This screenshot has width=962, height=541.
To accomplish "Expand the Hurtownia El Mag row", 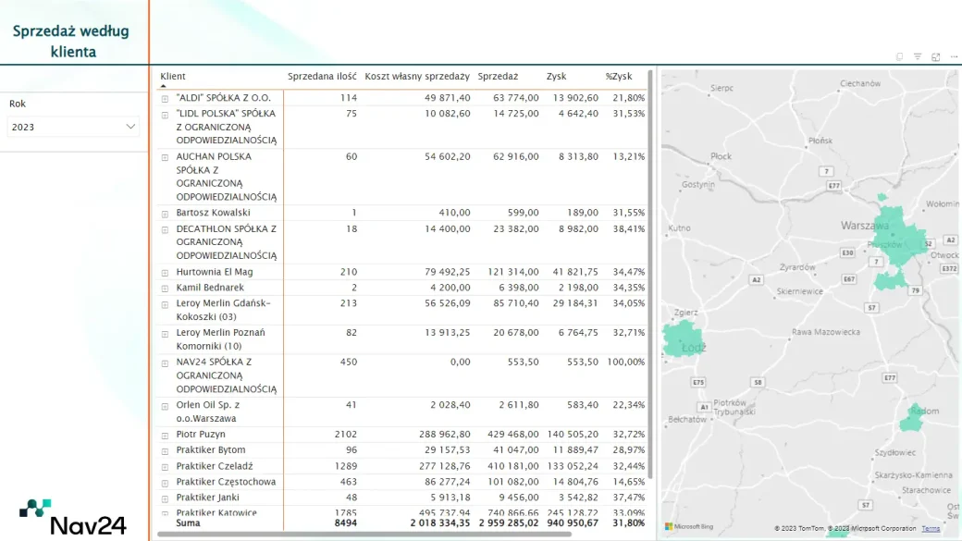I will click(x=165, y=272).
